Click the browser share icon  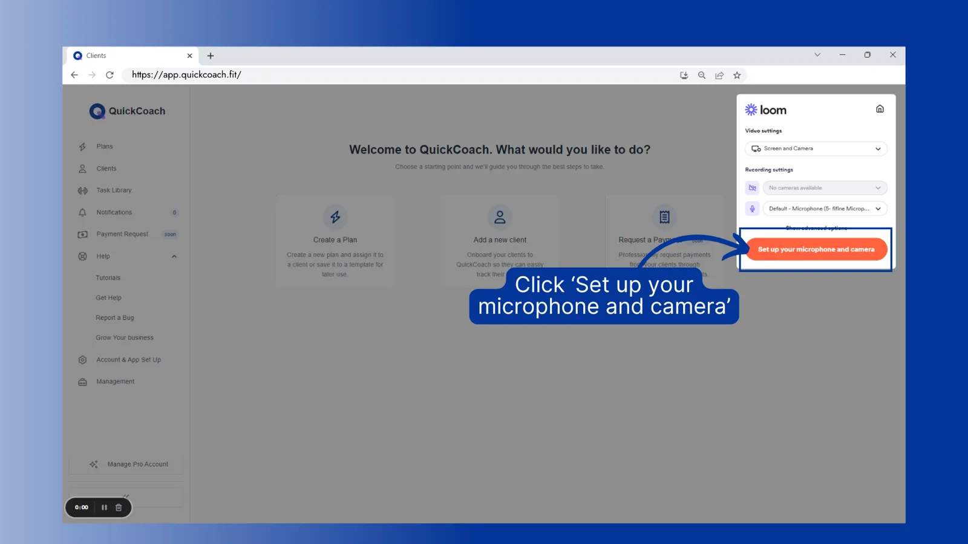pyautogui.click(x=719, y=76)
